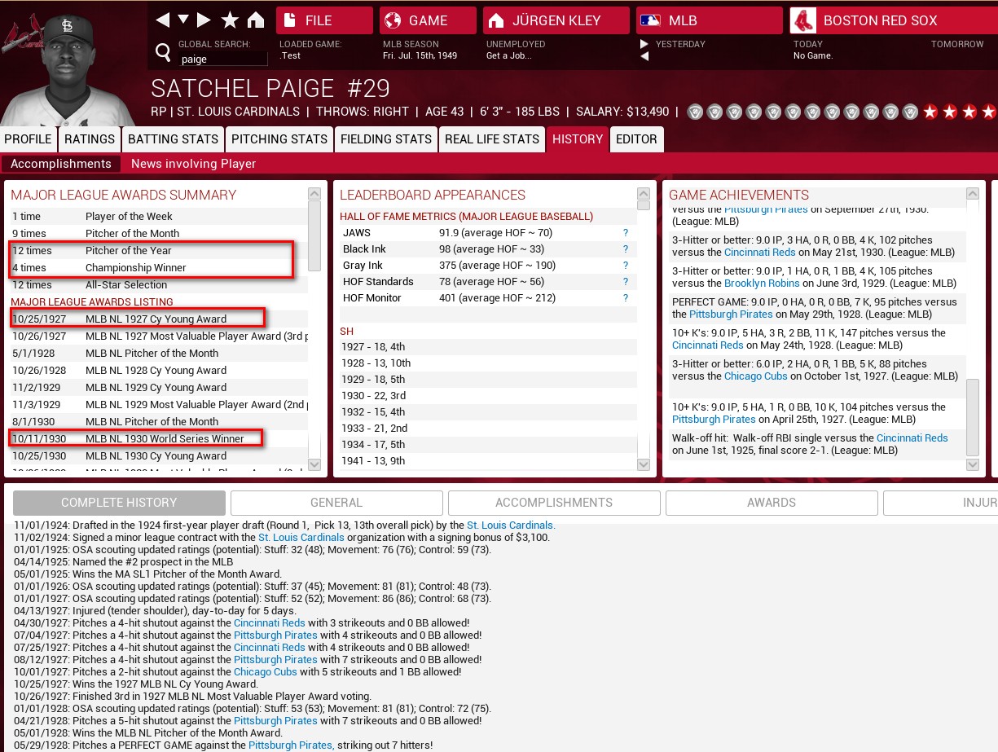Click the global search input field
The image size is (998, 752).
tap(222, 59)
